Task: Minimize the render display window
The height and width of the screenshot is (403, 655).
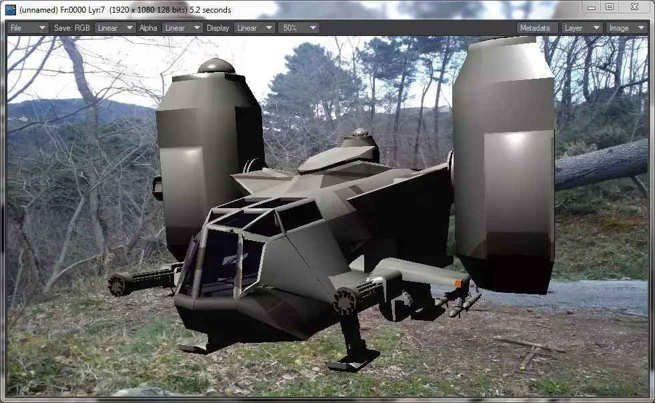Action: tap(592, 7)
